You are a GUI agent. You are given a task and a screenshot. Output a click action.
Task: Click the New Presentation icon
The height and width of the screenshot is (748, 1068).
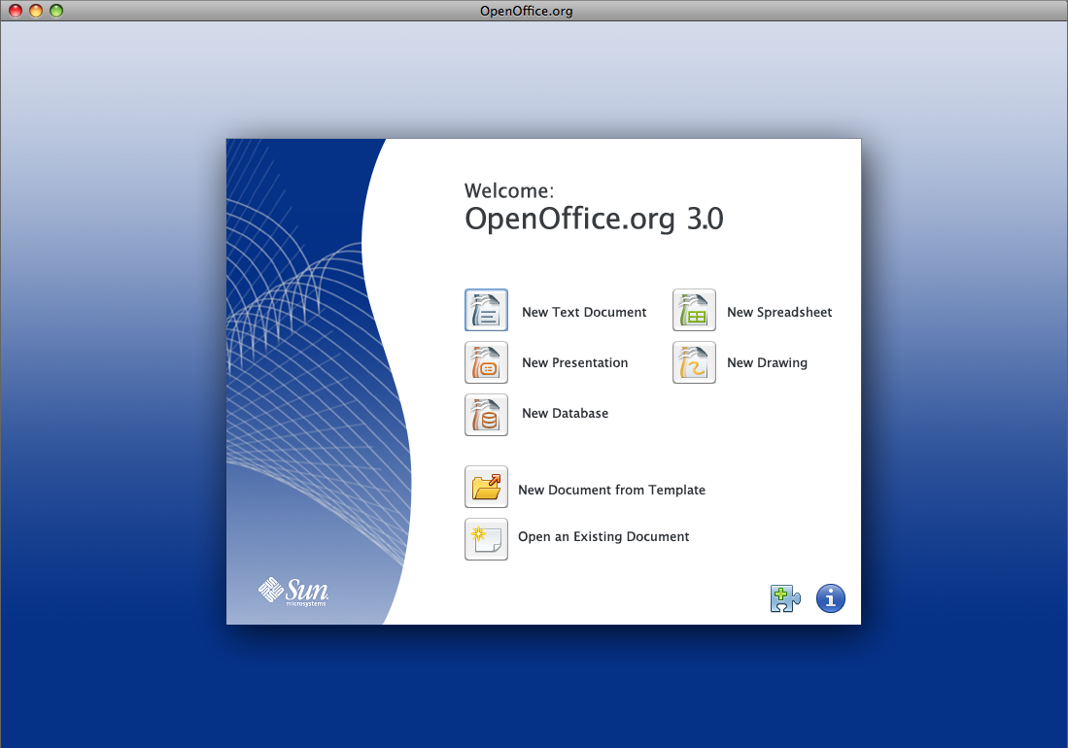tap(486, 362)
